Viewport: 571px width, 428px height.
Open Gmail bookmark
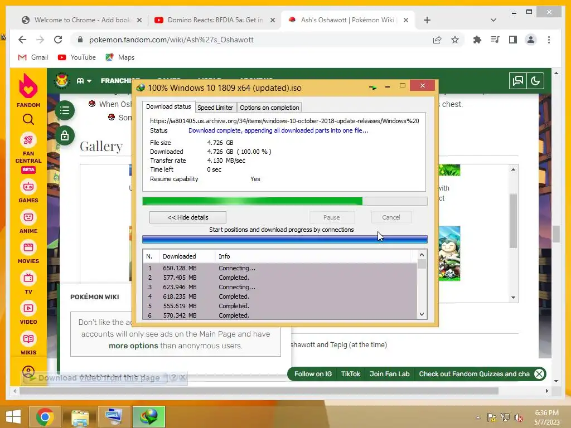pos(33,57)
